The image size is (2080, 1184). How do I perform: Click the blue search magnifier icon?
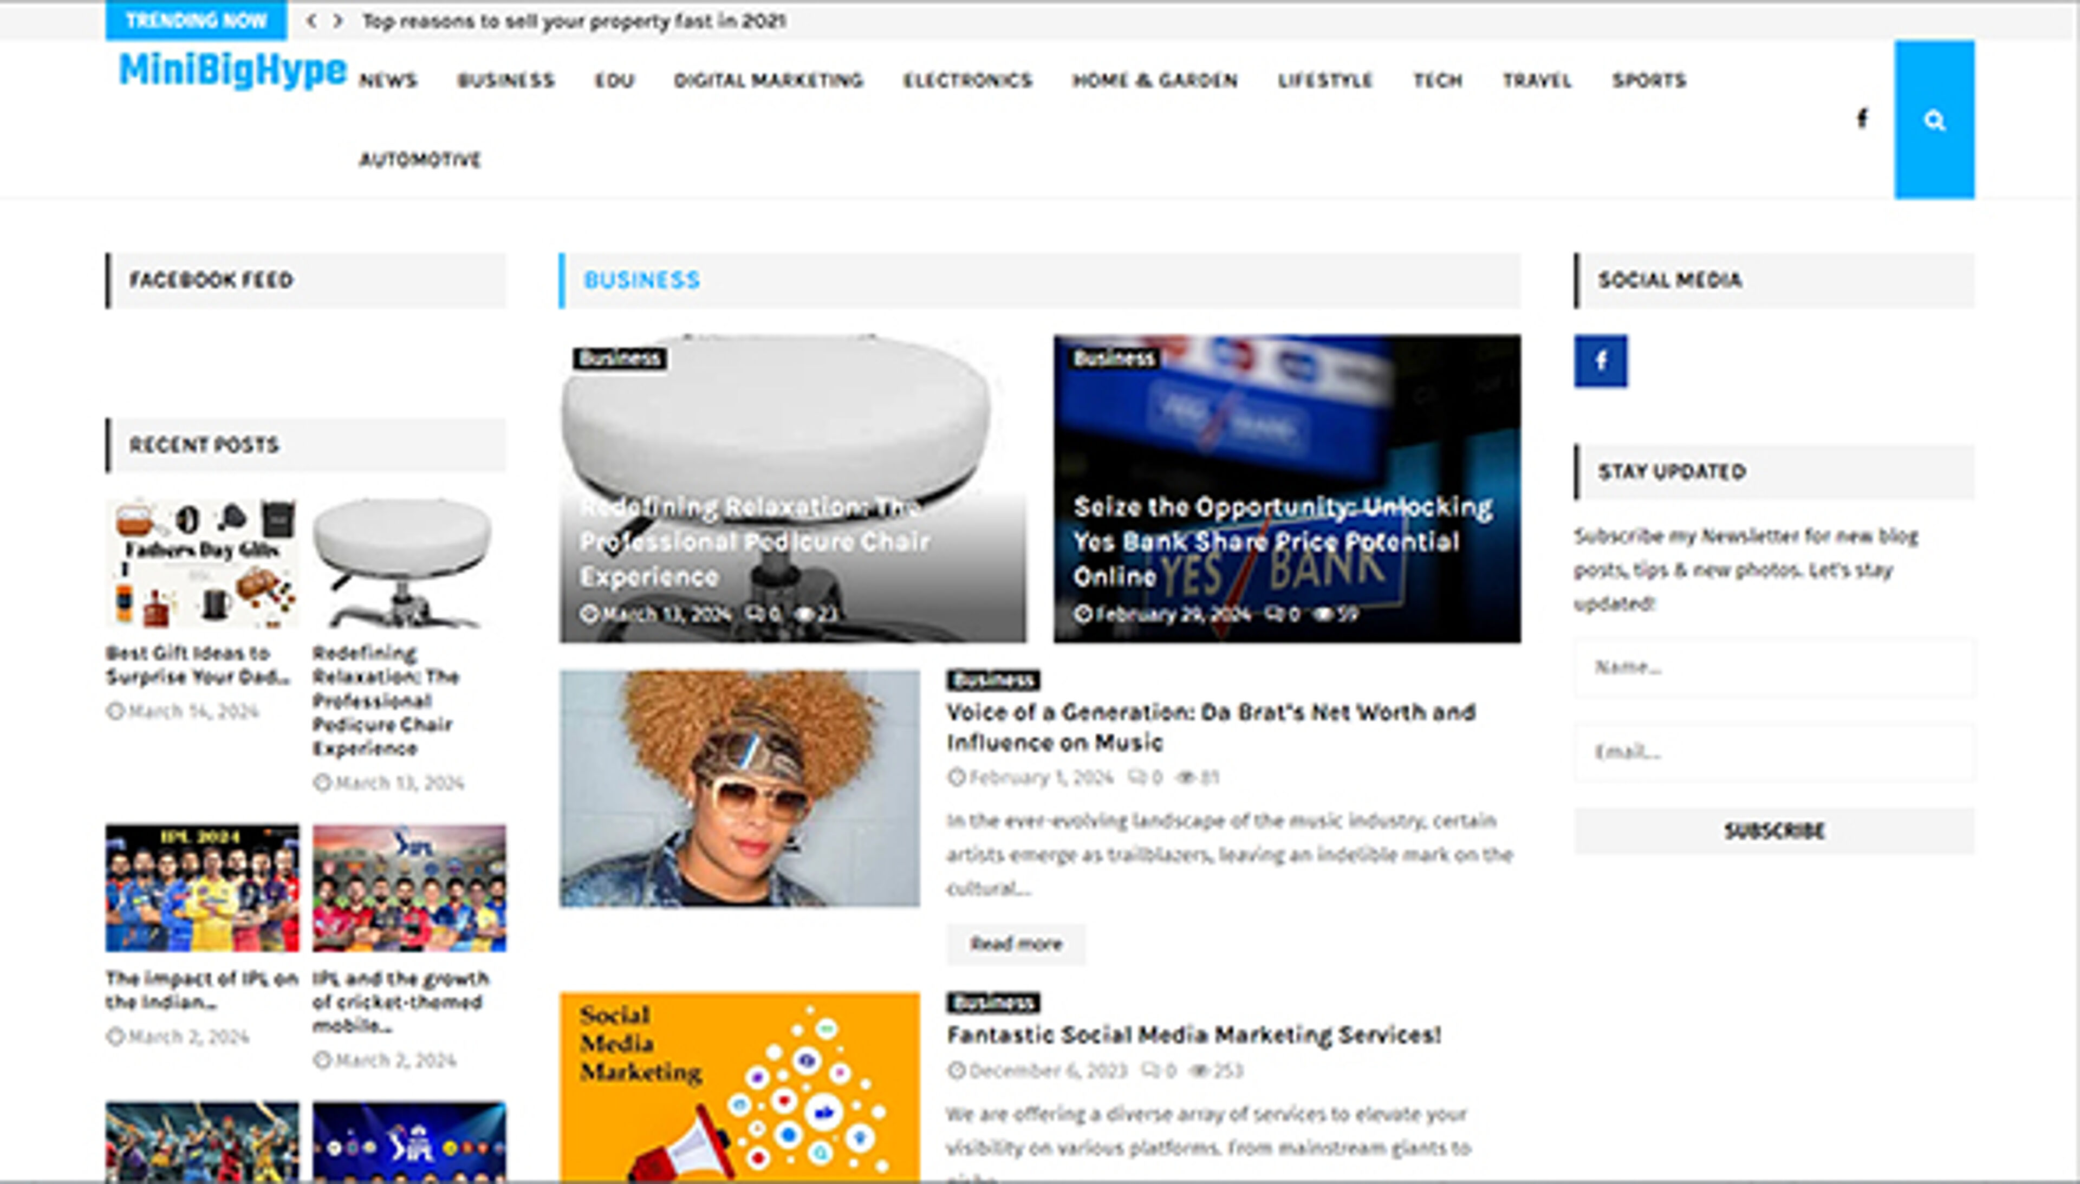point(1934,120)
